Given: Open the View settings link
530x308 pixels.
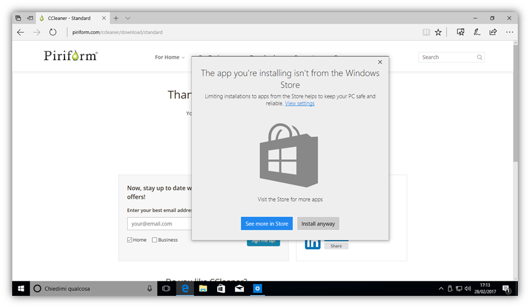Looking at the screenshot, I should [299, 103].
